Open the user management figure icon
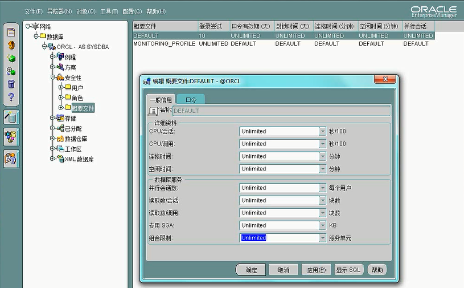This screenshot has height=288, width=464. tap(11, 159)
